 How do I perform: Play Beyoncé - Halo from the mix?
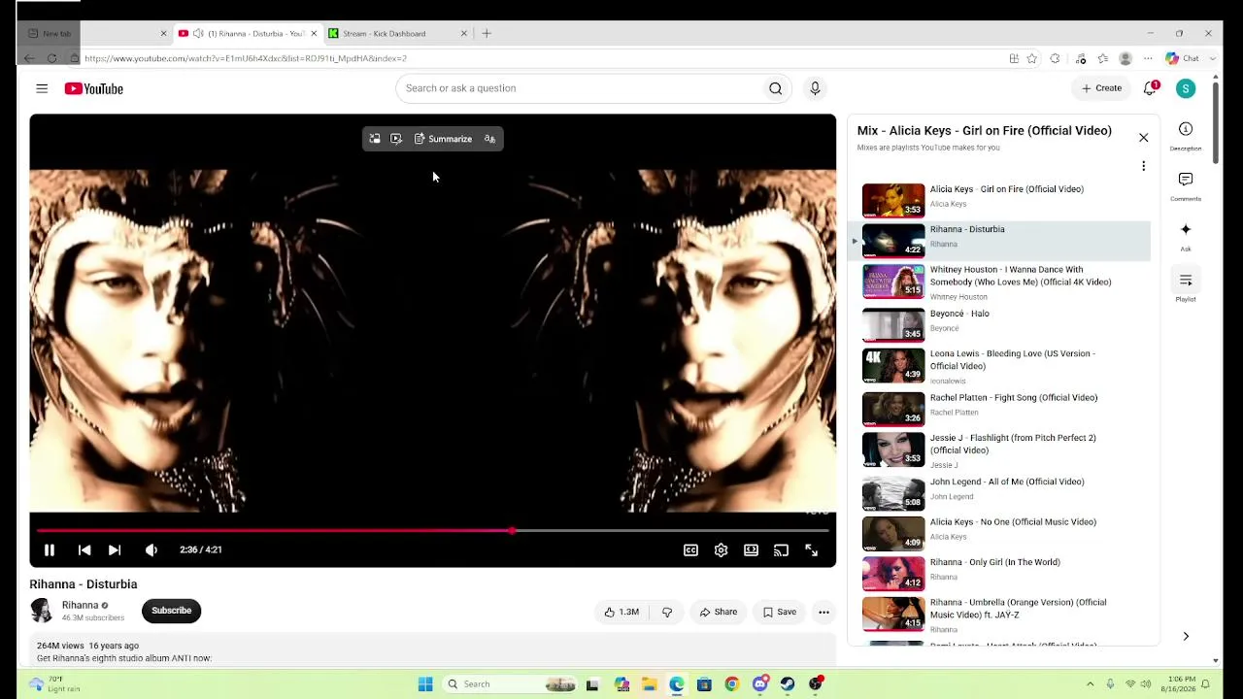coord(1000,324)
